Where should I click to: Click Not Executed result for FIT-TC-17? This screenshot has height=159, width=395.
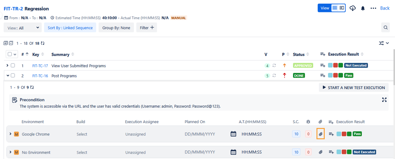[x=356, y=66]
